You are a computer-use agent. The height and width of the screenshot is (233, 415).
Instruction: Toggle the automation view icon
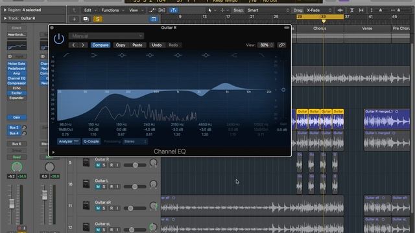click(152, 10)
